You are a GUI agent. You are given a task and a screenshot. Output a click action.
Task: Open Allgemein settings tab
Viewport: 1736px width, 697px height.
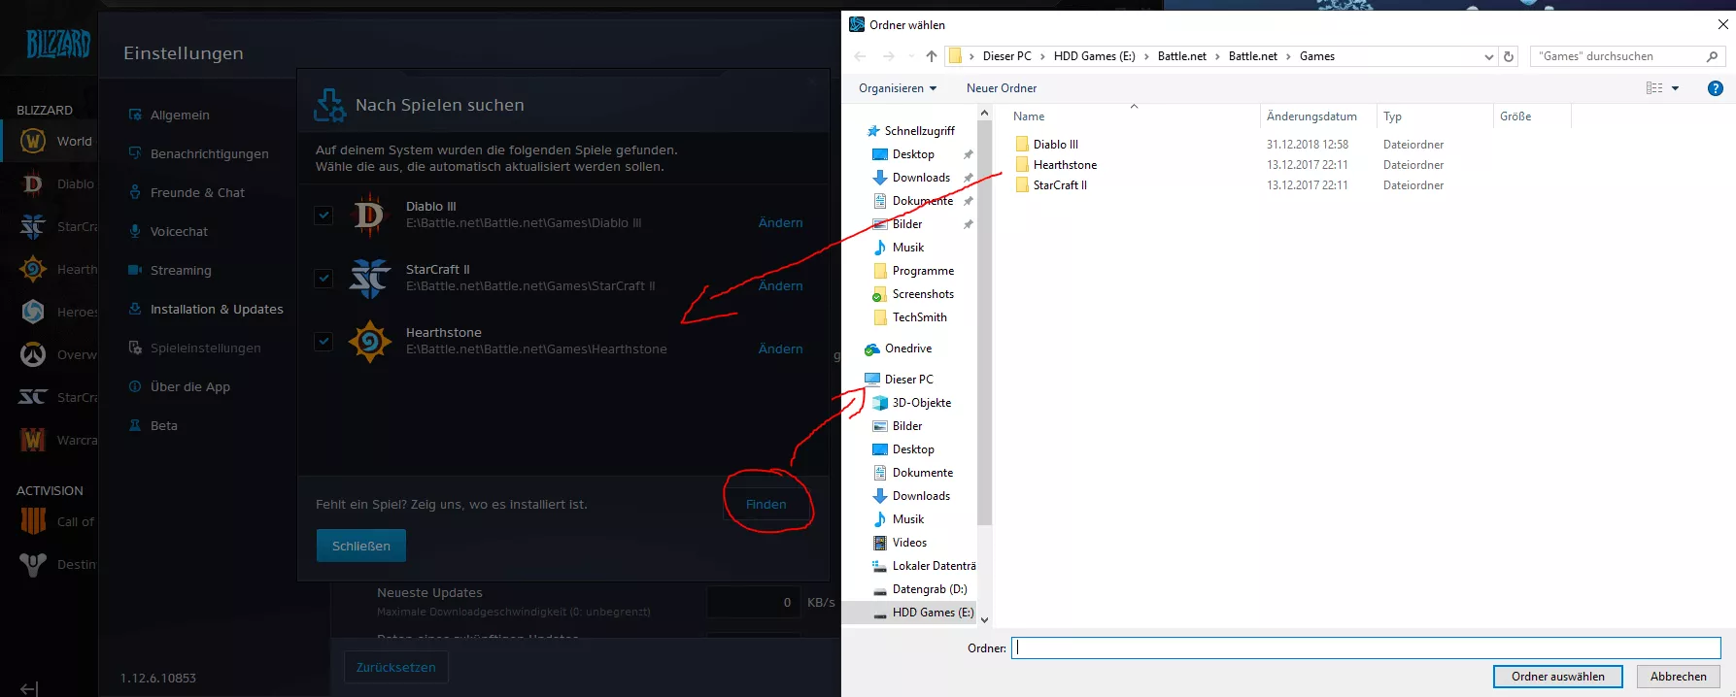(180, 115)
